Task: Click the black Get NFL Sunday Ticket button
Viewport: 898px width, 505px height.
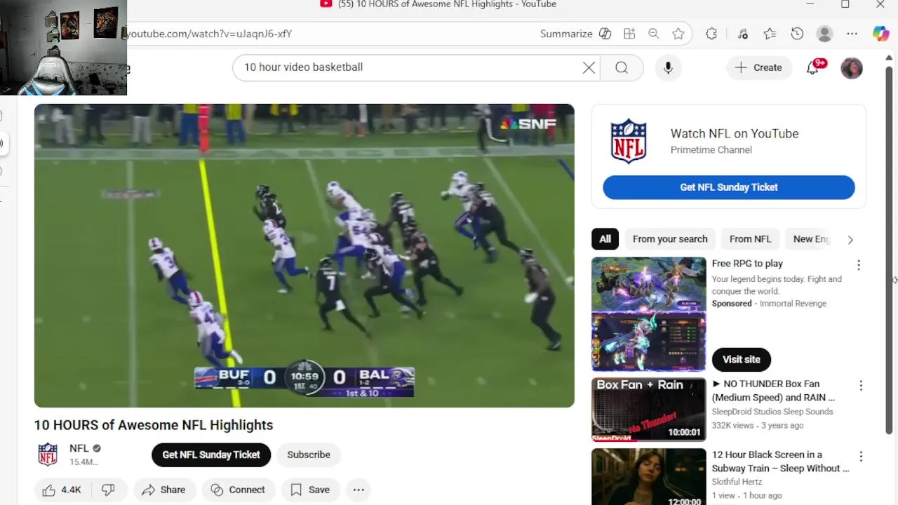Action: [211, 454]
